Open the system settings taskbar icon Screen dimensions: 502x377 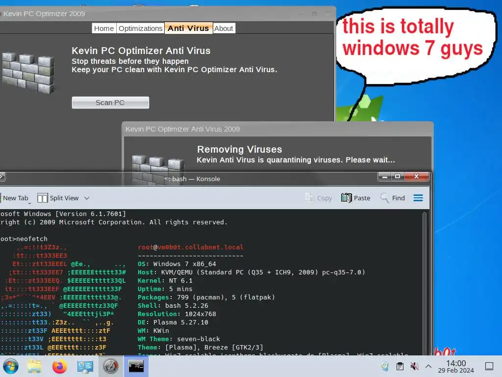tap(85, 366)
